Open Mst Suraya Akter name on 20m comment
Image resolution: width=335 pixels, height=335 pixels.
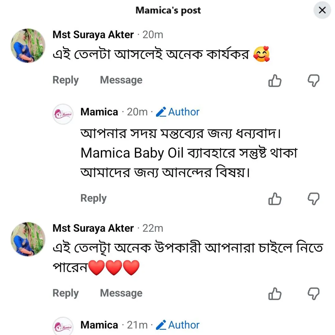click(93, 35)
